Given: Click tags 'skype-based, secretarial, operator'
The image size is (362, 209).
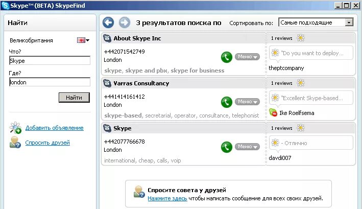Looking at the screenshot, I should click(181, 115).
